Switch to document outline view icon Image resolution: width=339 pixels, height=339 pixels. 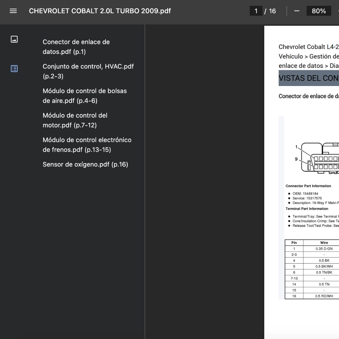14,68
